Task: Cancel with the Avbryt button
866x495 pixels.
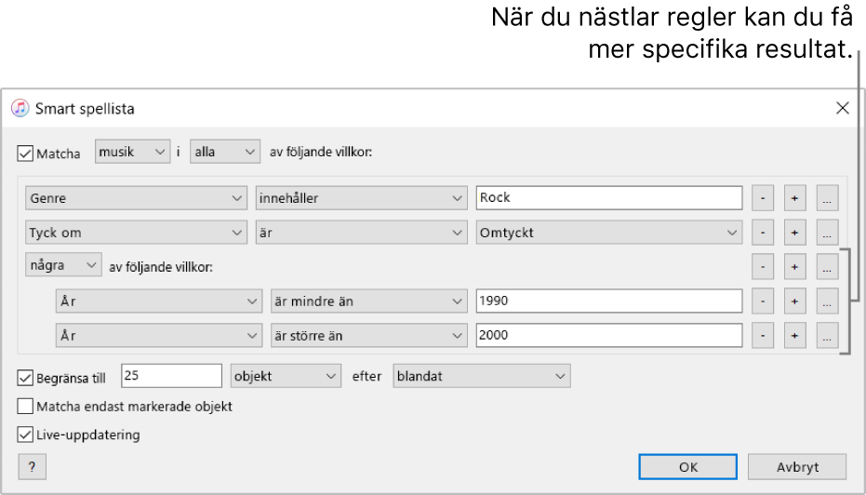Action: click(797, 467)
